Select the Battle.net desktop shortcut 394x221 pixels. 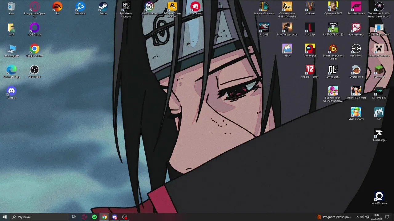click(80, 9)
